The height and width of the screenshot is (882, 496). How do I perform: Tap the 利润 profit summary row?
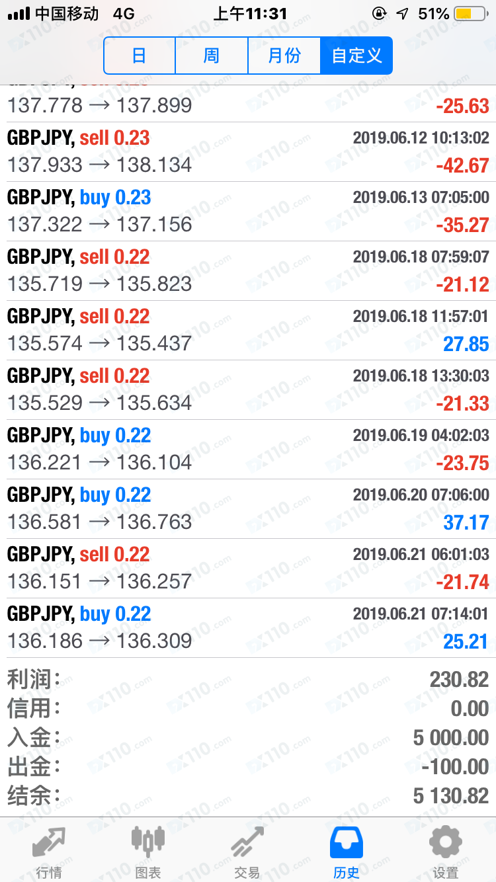point(248,680)
